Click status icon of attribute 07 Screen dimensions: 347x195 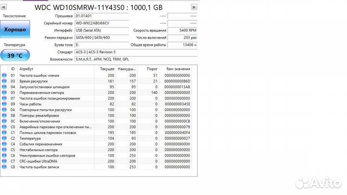click(x=4, y=98)
